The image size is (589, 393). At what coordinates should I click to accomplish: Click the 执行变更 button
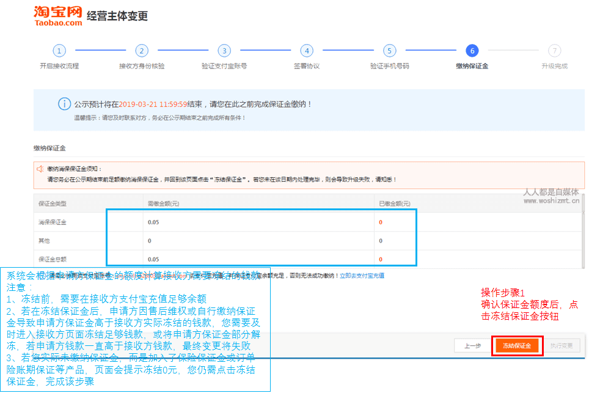(x=562, y=346)
